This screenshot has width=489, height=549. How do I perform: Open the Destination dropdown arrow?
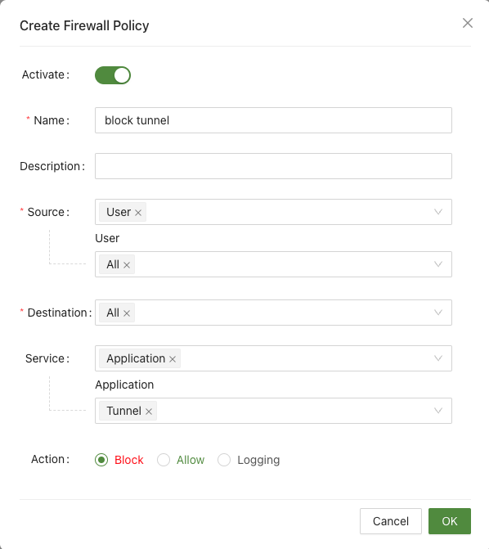point(438,313)
